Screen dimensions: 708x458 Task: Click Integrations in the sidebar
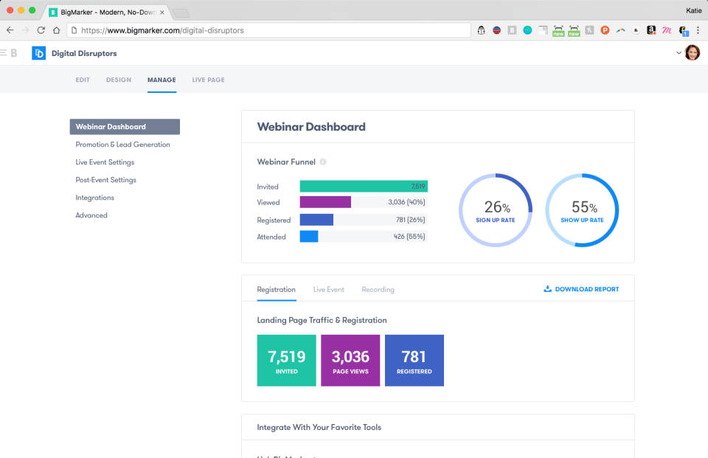(x=96, y=197)
